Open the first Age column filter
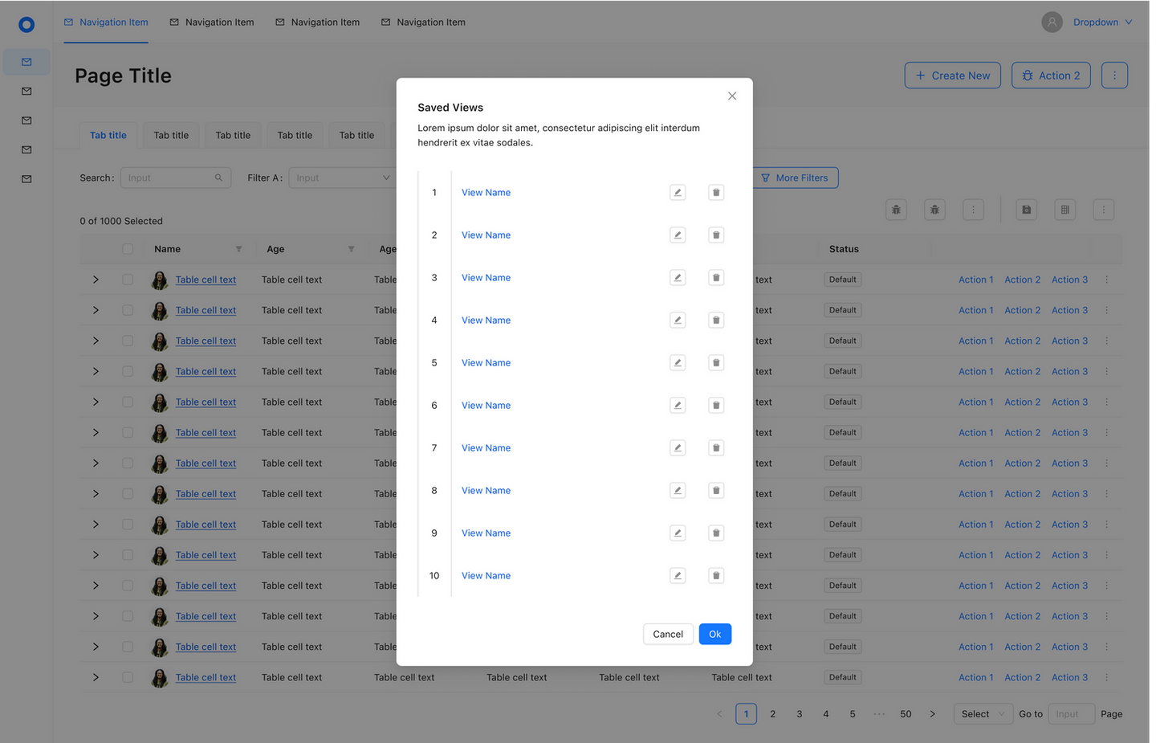This screenshot has width=1156, height=743. [x=351, y=249]
